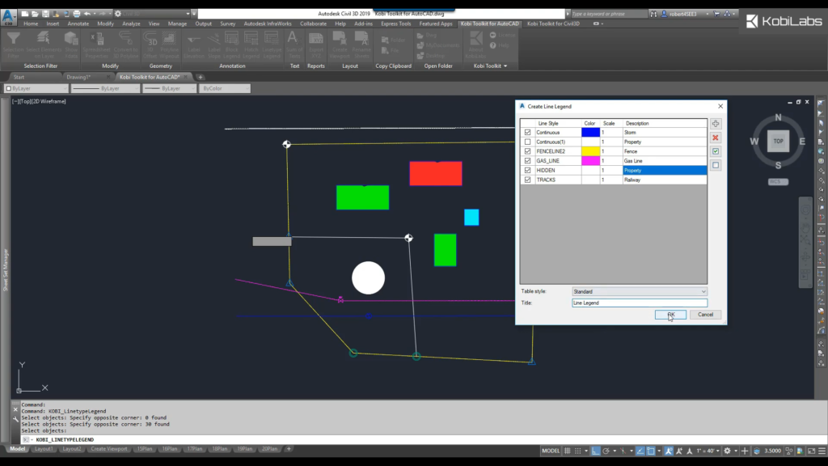Switch to the Drawing1 file tab
Viewport: 828px width, 466px height.
coord(78,77)
